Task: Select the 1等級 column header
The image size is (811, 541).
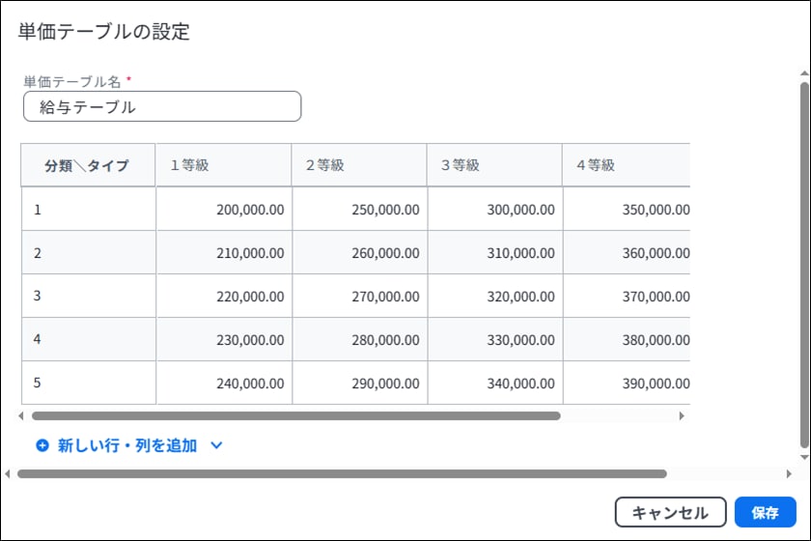Action: pos(223,165)
